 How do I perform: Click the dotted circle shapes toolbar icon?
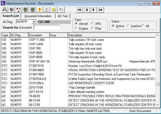pyautogui.click(x=18, y=10)
